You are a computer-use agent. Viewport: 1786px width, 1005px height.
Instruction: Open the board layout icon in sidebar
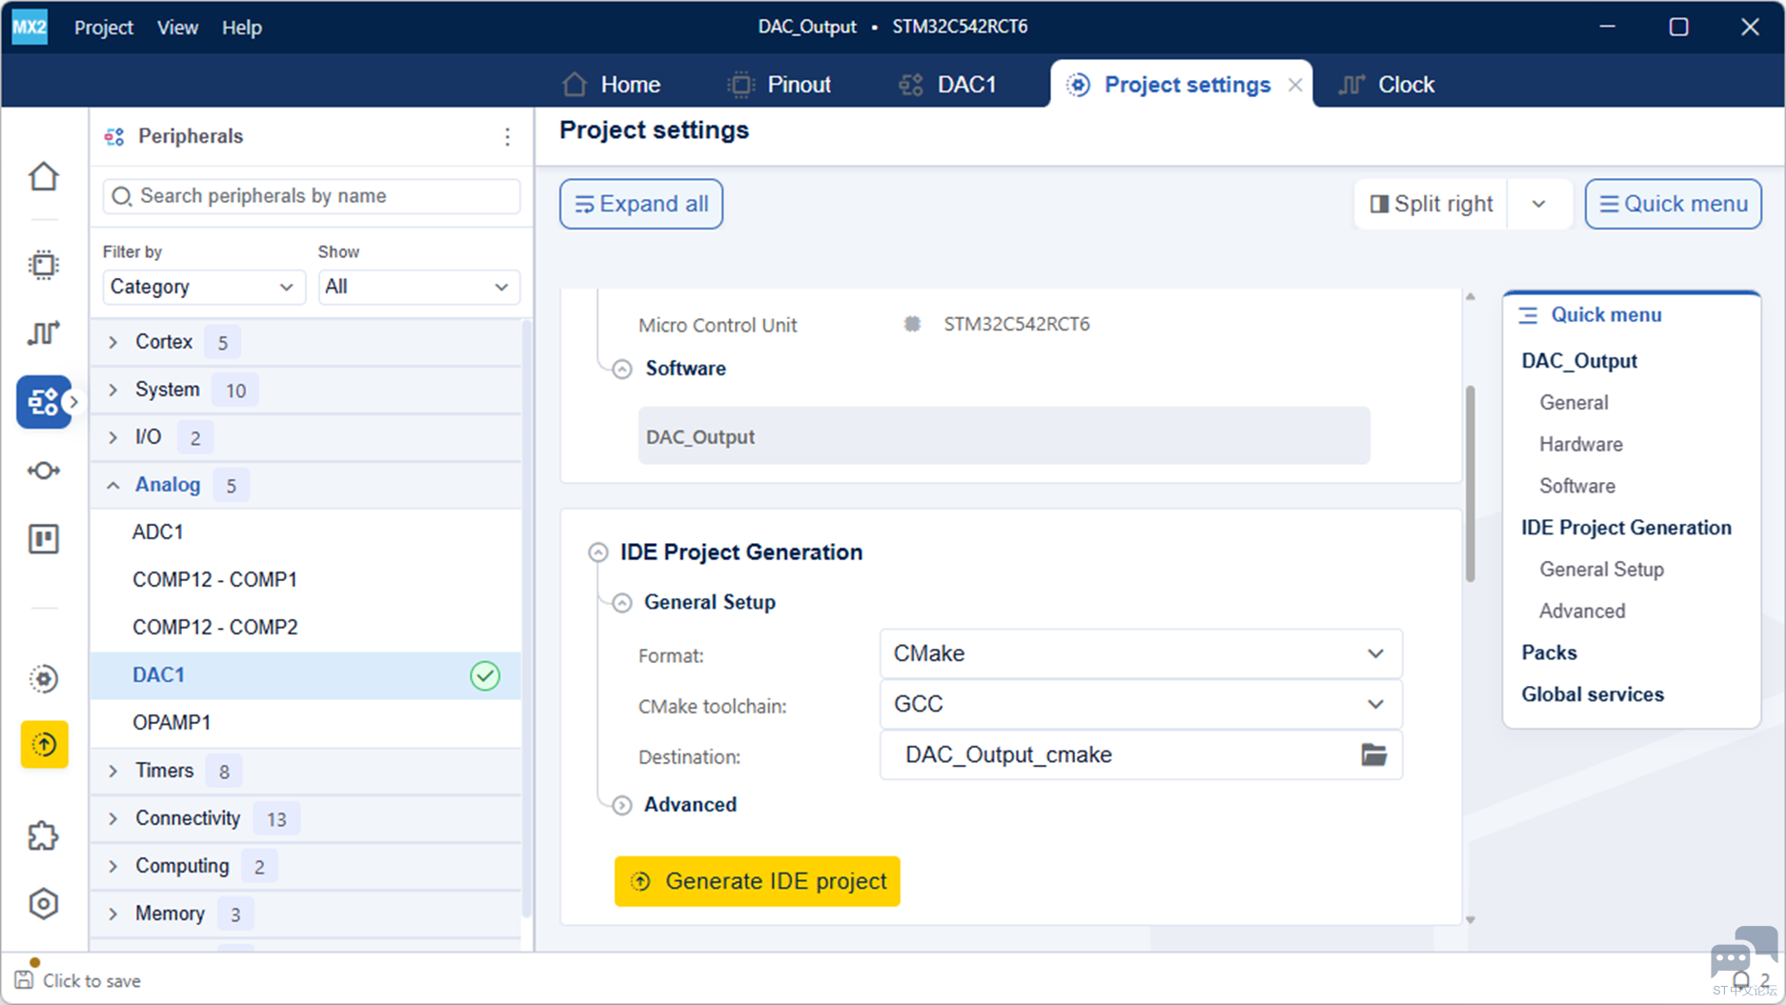tap(44, 539)
